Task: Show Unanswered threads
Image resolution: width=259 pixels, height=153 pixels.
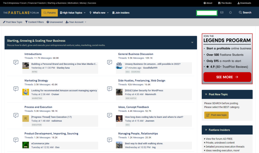Action: coord(55,22)
